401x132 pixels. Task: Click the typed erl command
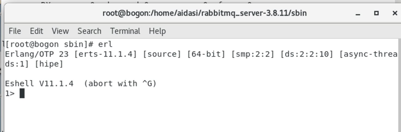pos(105,44)
